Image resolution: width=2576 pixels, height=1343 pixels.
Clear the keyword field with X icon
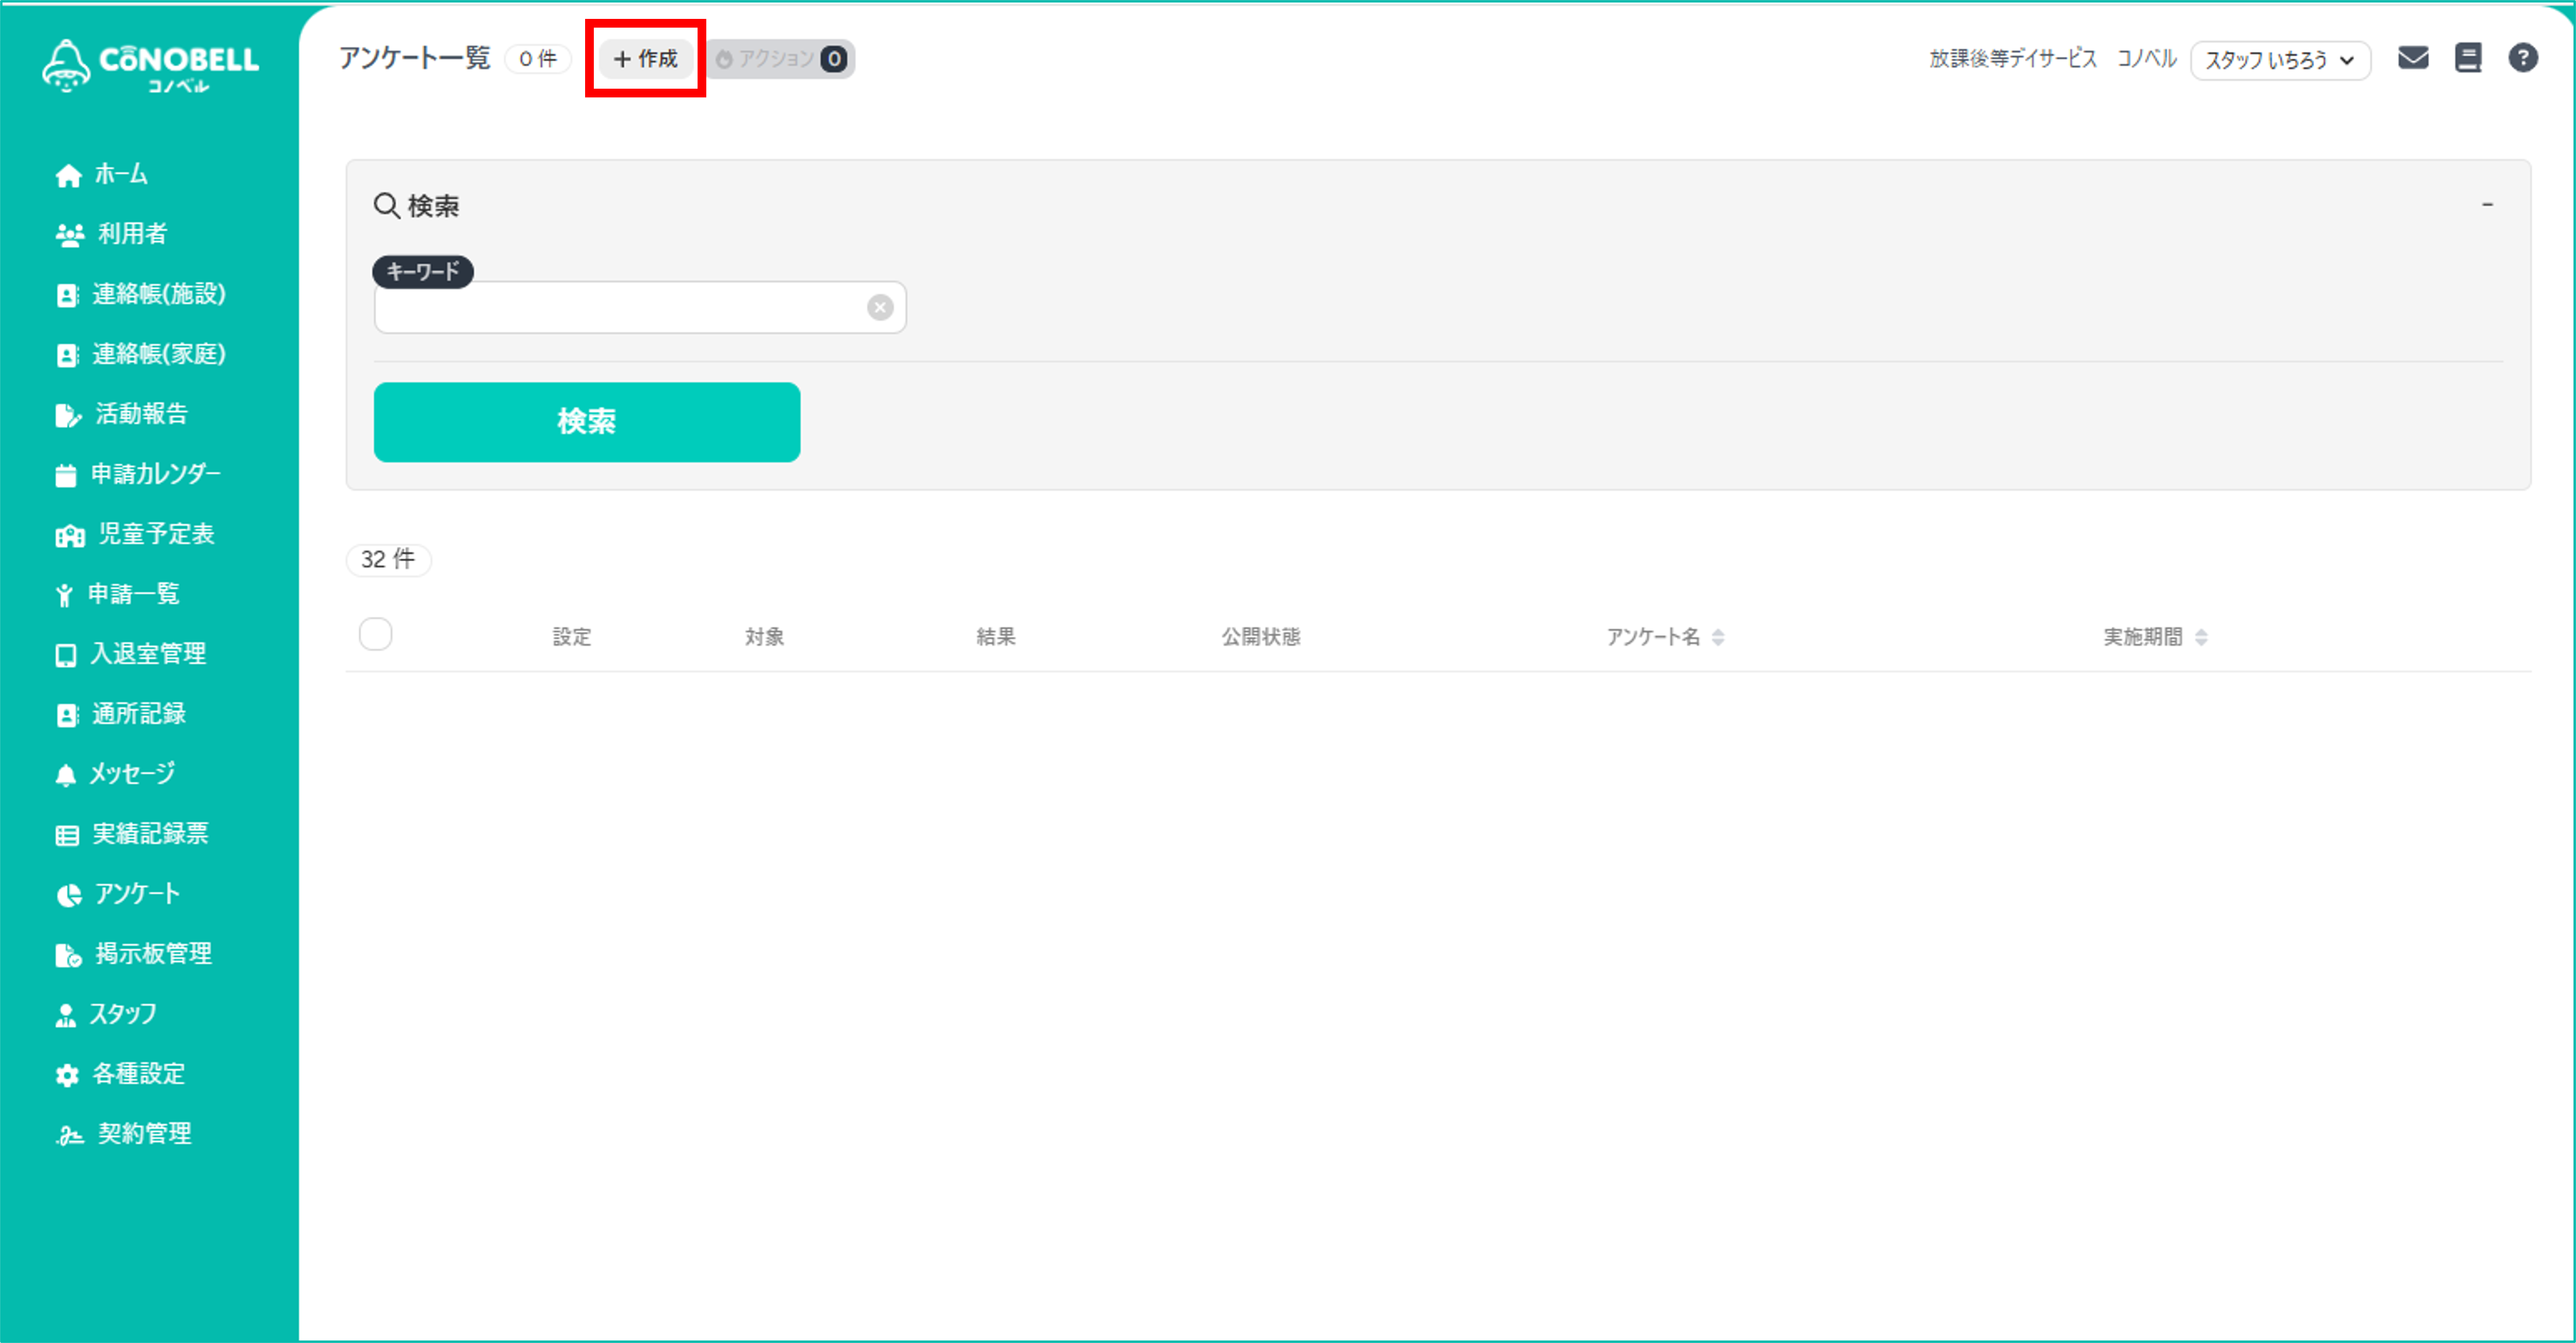[x=879, y=307]
